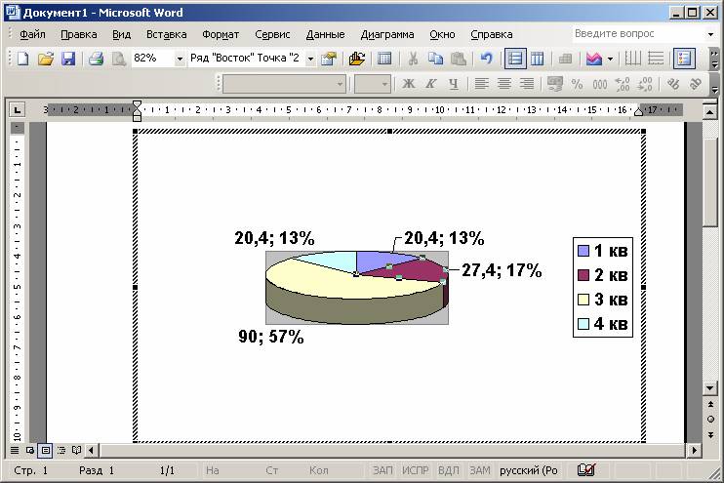Click in the Введите вопрос field
Viewport: 724px width, 483px height.
(638, 34)
